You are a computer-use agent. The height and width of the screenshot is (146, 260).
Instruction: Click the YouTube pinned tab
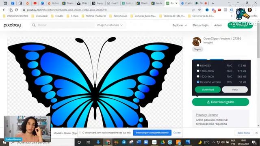[x=35, y=3]
